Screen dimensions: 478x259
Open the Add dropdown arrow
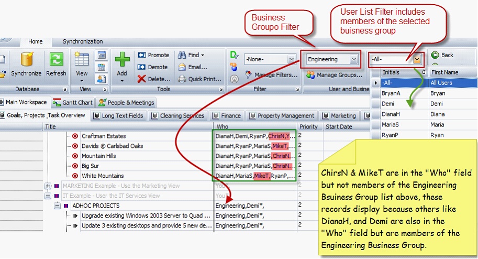pyautogui.click(x=122, y=81)
